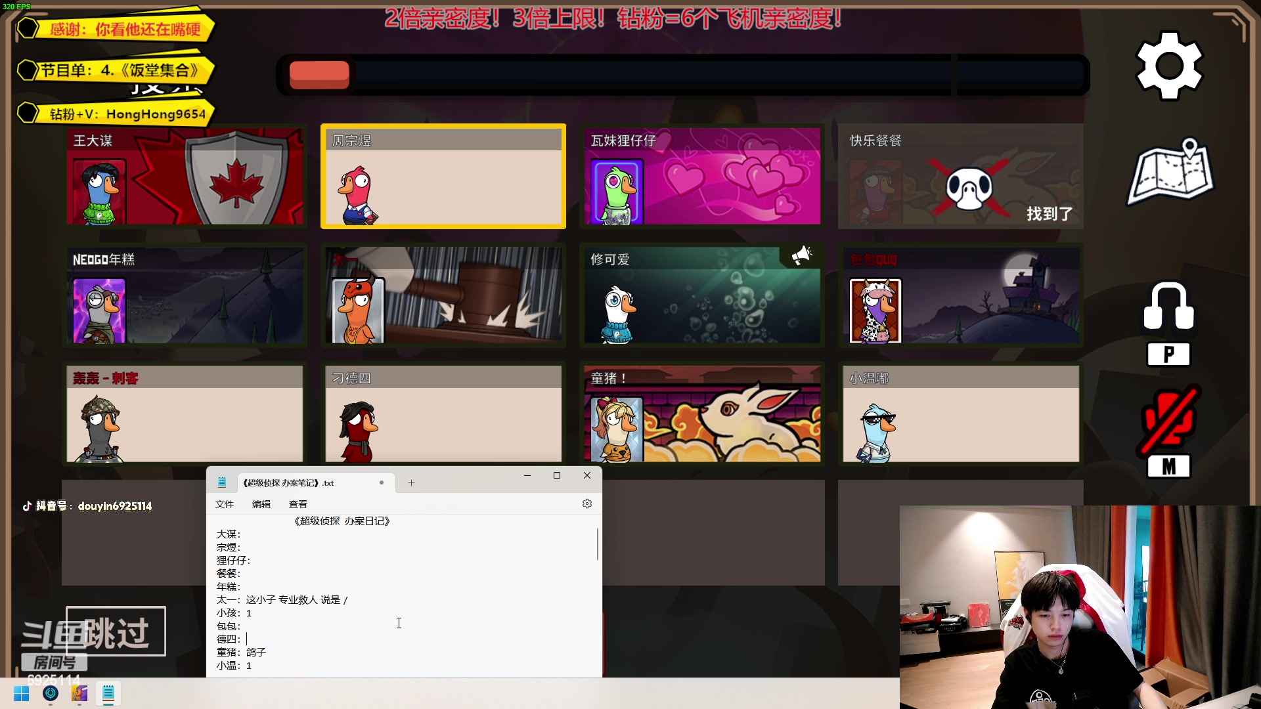Click the 宗煜: line in Notepad
This screenshot has width=1261, height=709.
tap(229, 548)
